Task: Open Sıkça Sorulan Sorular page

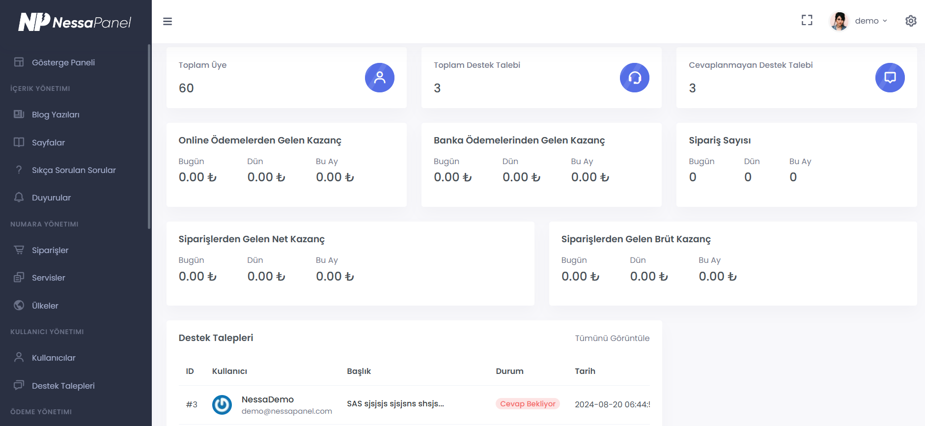Action: 74,170
